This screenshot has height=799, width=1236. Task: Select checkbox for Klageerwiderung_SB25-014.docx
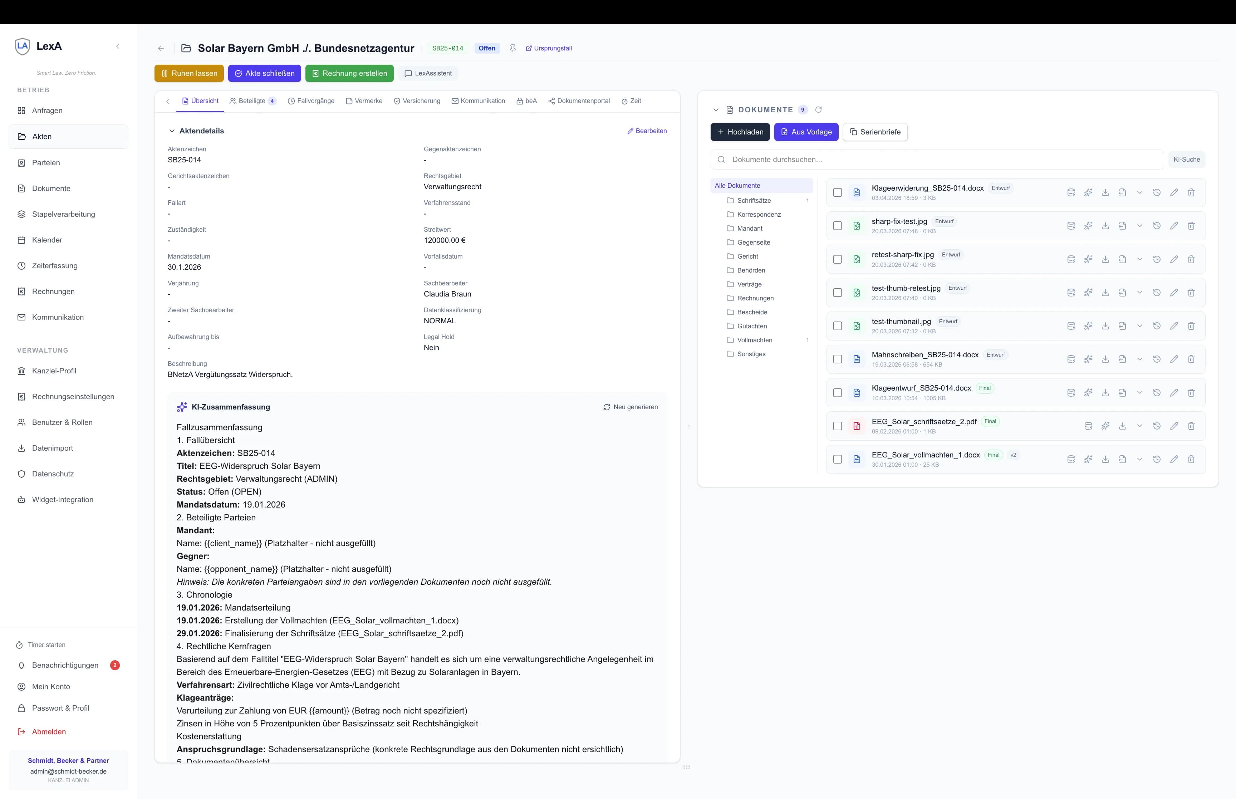click(x=838, y=192)
